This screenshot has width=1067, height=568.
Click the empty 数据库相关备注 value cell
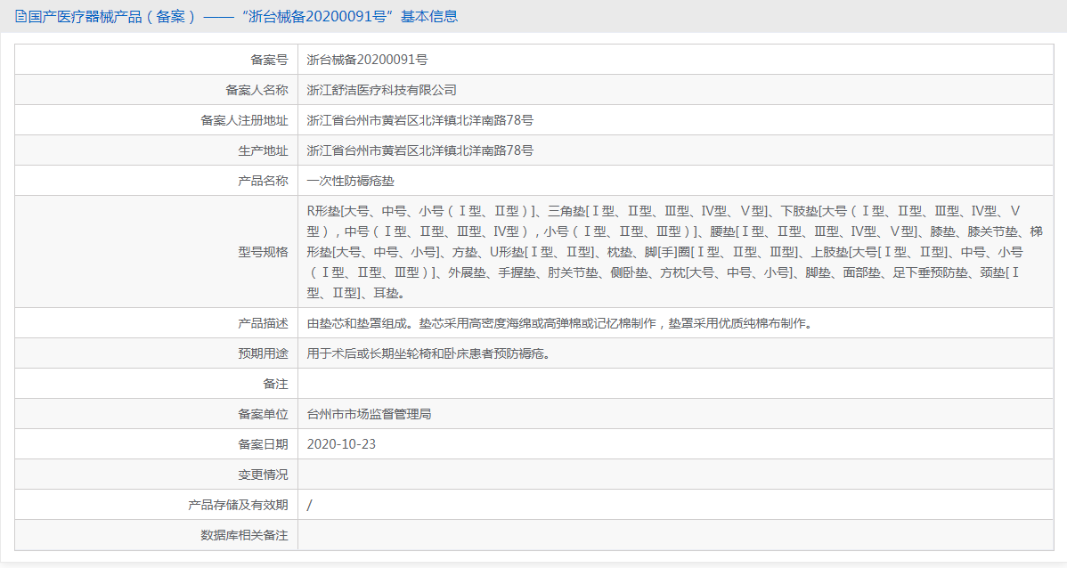point(675,535)
